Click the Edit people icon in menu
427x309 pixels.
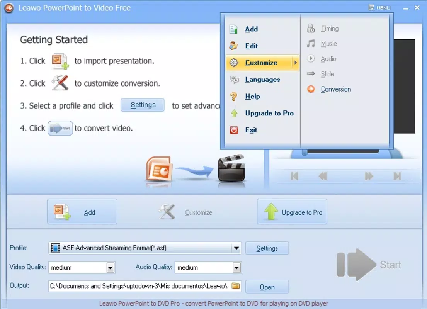(233, 46)
